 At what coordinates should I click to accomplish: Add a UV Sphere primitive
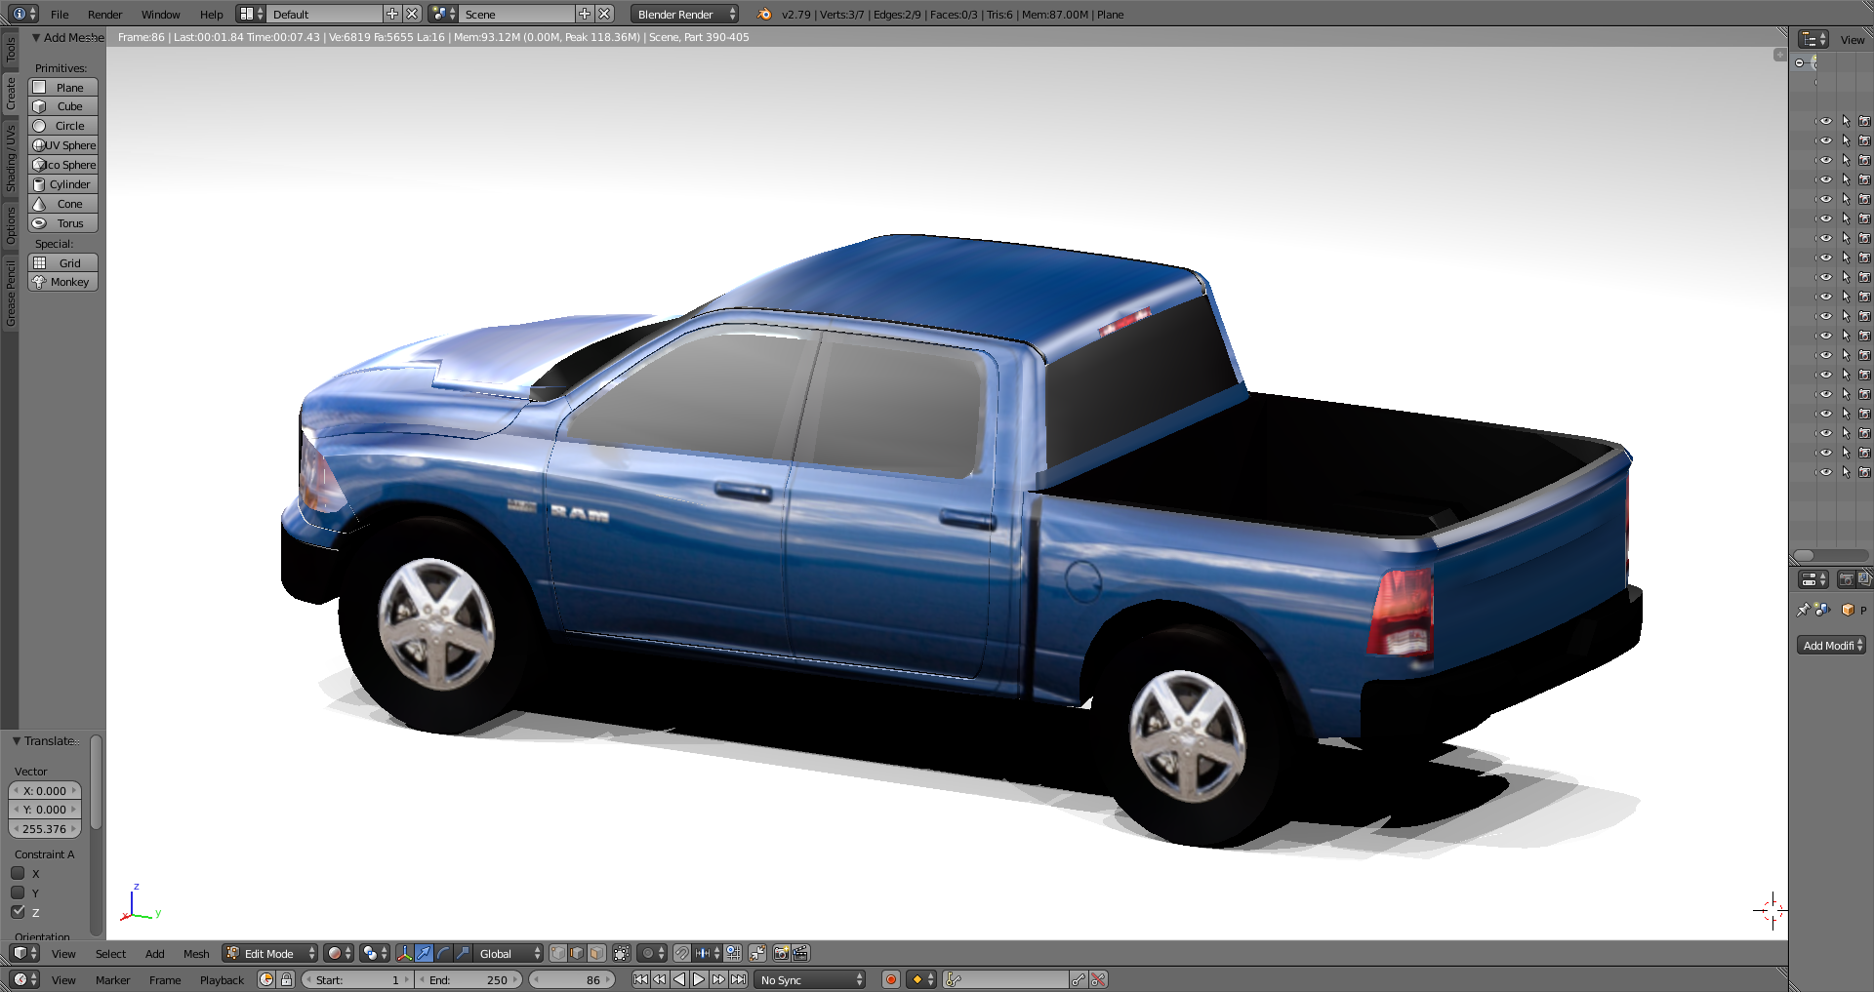pos(63,145)
